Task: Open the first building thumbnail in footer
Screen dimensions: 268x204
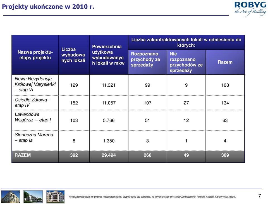Action: 11,197
